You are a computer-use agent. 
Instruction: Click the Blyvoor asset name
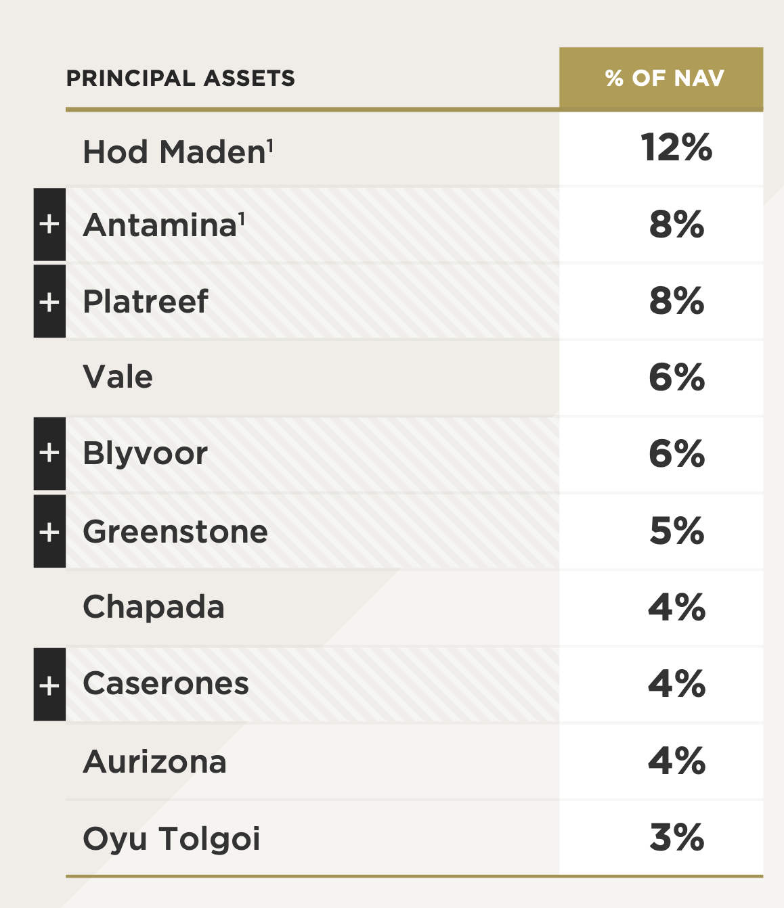point(145,453)
